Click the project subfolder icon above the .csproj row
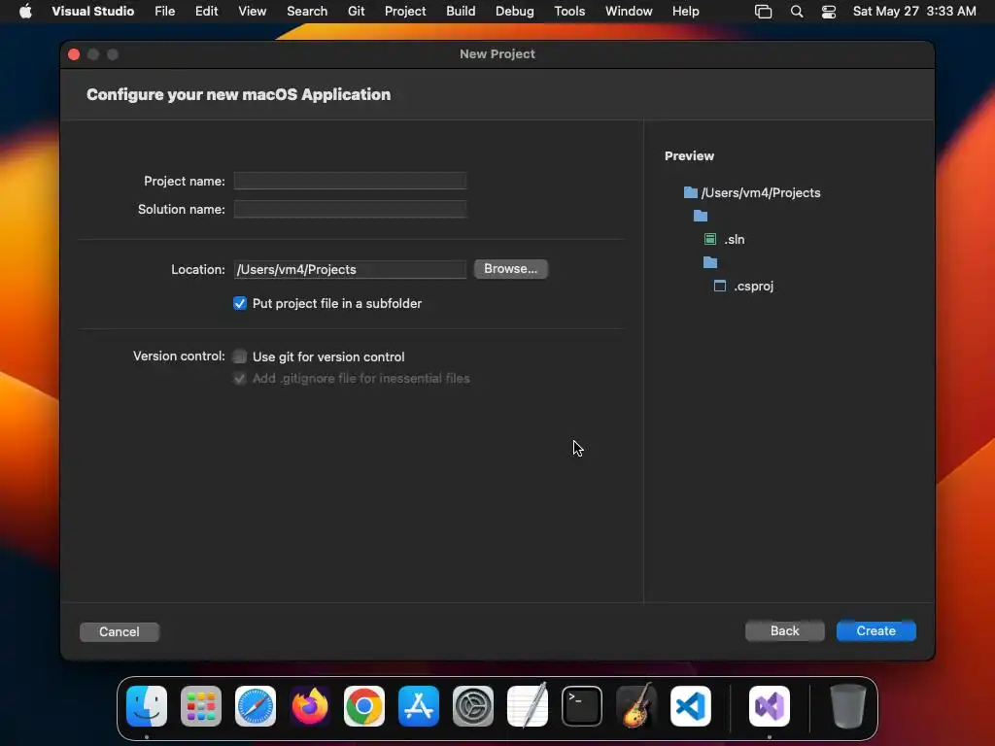The image size is (995, 746). (x=710, y=262)
